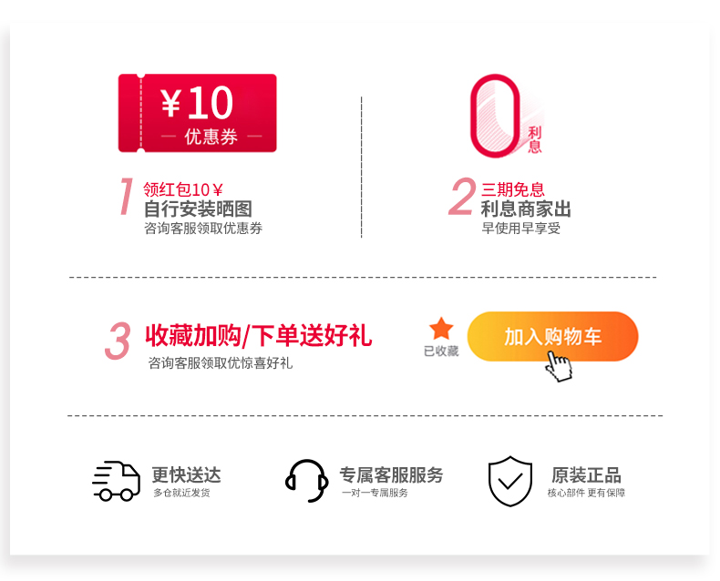Click the 更快送达 text
The width and height of the screenshot is (720, 581).
(187, 475)
